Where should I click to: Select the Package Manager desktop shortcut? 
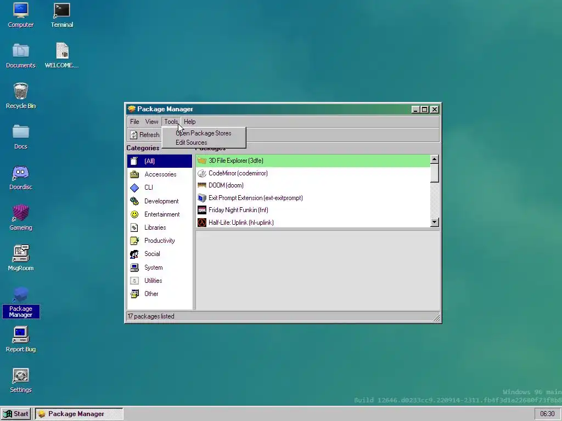(x=20, y=302)
